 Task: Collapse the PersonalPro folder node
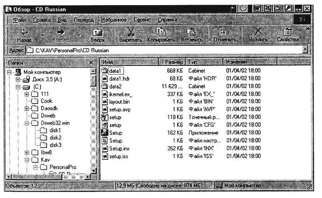pos(36,167)
